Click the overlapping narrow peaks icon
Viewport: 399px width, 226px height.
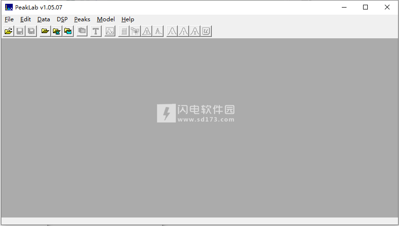click(x=158, y=31)
